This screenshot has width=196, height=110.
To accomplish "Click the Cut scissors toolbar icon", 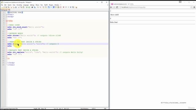I will coord(19,7).
